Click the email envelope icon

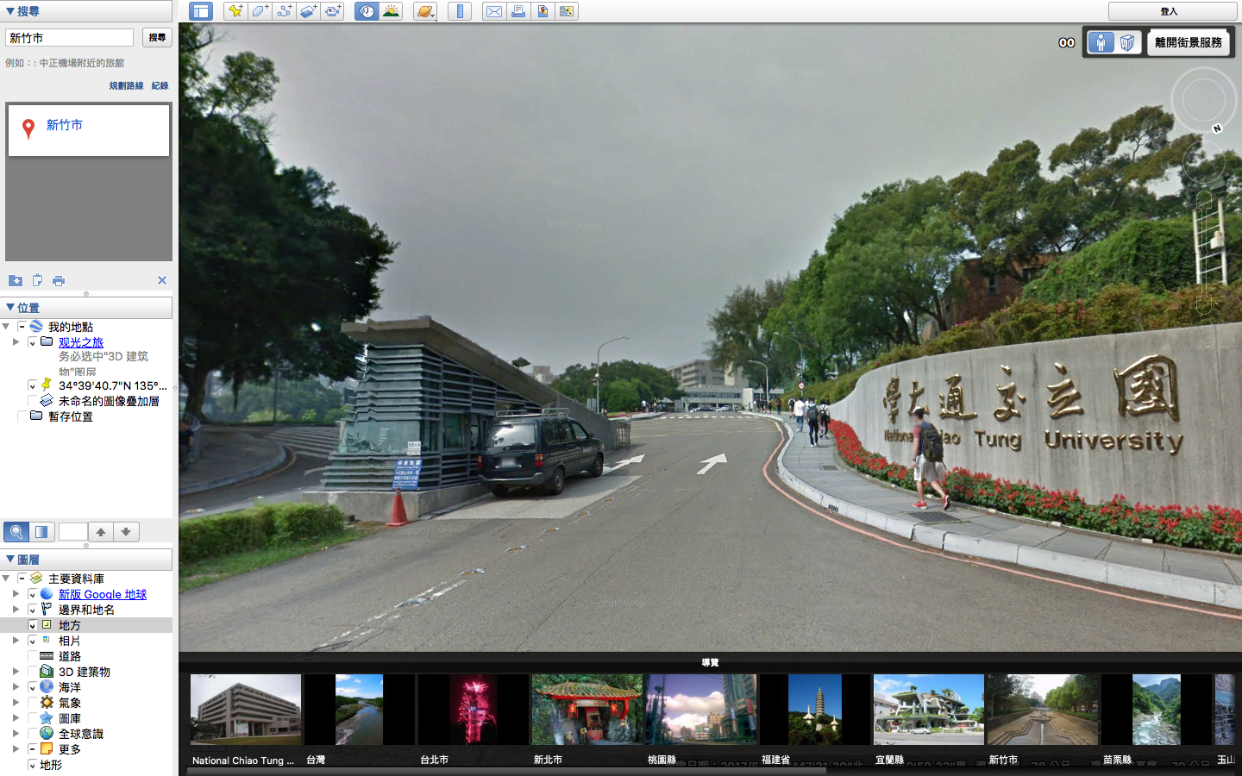493,11
